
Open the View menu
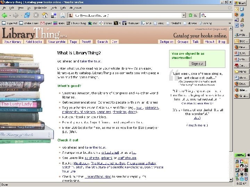click(x=20, y=8)
